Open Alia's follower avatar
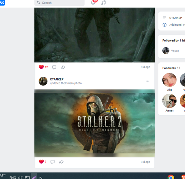Viewport: 185px width, 179px height. (x=169, y=80)
